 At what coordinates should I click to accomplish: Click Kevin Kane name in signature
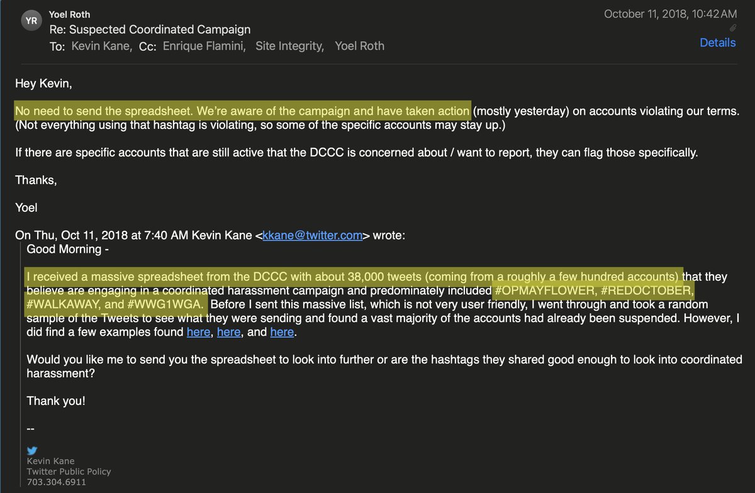pos(50,461)
